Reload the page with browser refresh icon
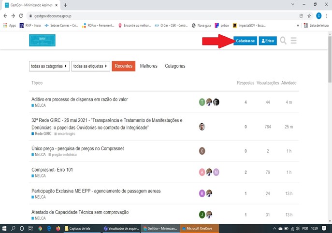Screen dimensions: 332x233 pyautogui.click(x=22, y=15)
